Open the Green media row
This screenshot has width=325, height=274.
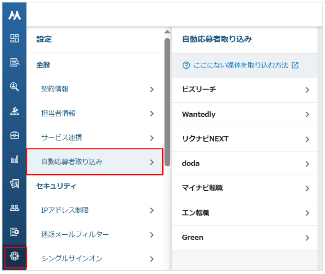click(245, 238)
